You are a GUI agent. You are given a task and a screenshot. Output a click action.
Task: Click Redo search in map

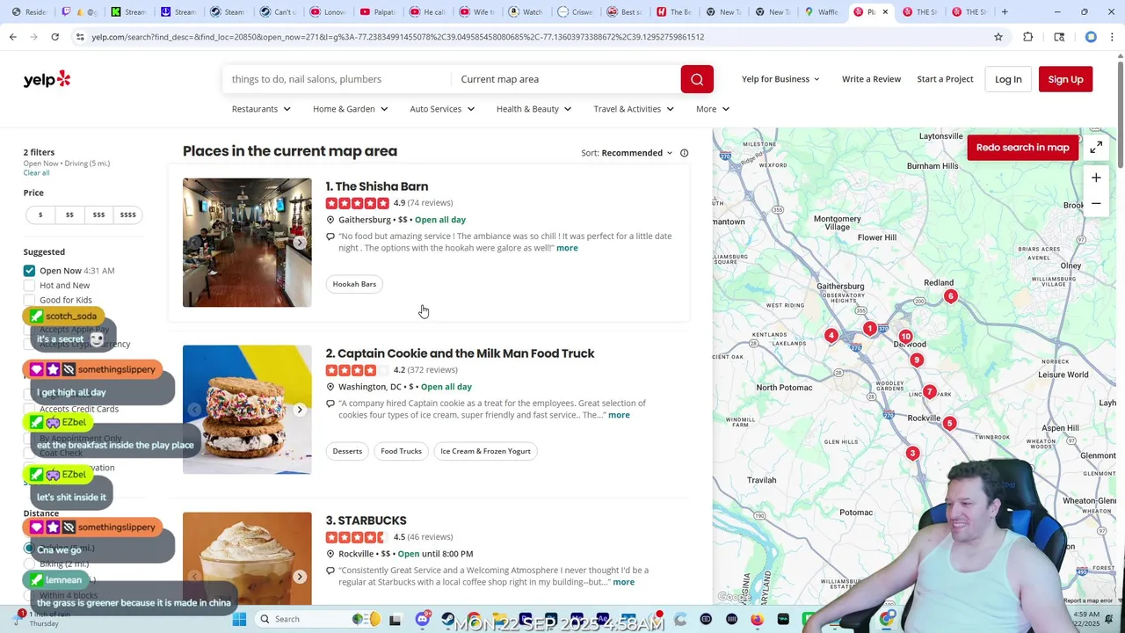(1022, 148)
